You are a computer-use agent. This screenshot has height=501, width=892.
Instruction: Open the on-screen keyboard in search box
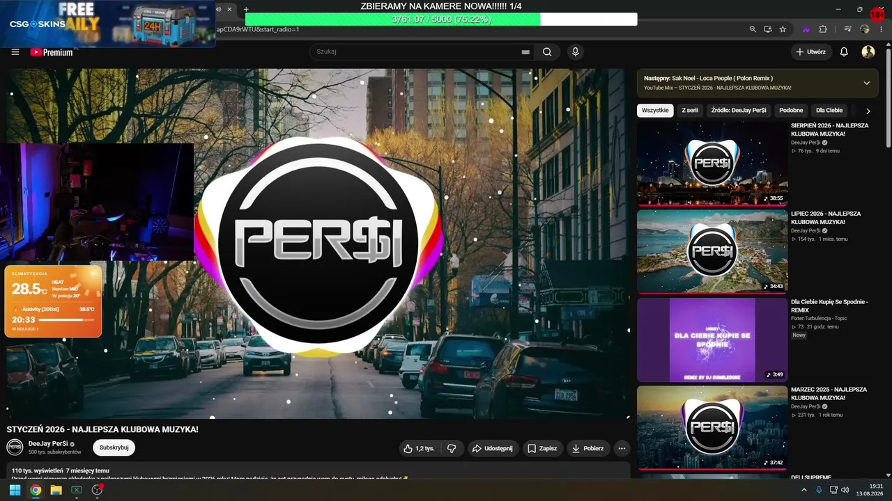(x=525, y=52)
